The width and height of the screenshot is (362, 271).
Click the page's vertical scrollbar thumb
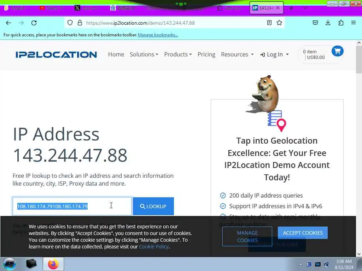pos(359,60)
